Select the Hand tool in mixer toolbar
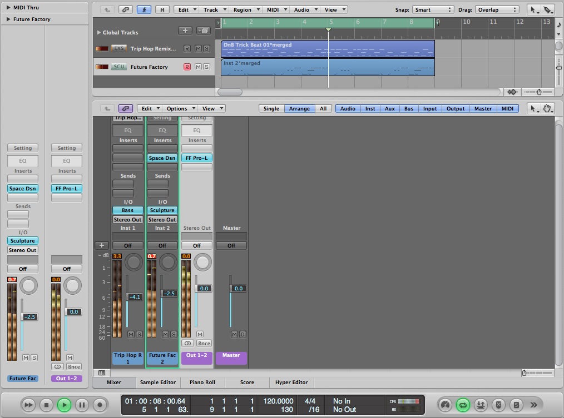 pyautogui.click(x=547, y=109)
